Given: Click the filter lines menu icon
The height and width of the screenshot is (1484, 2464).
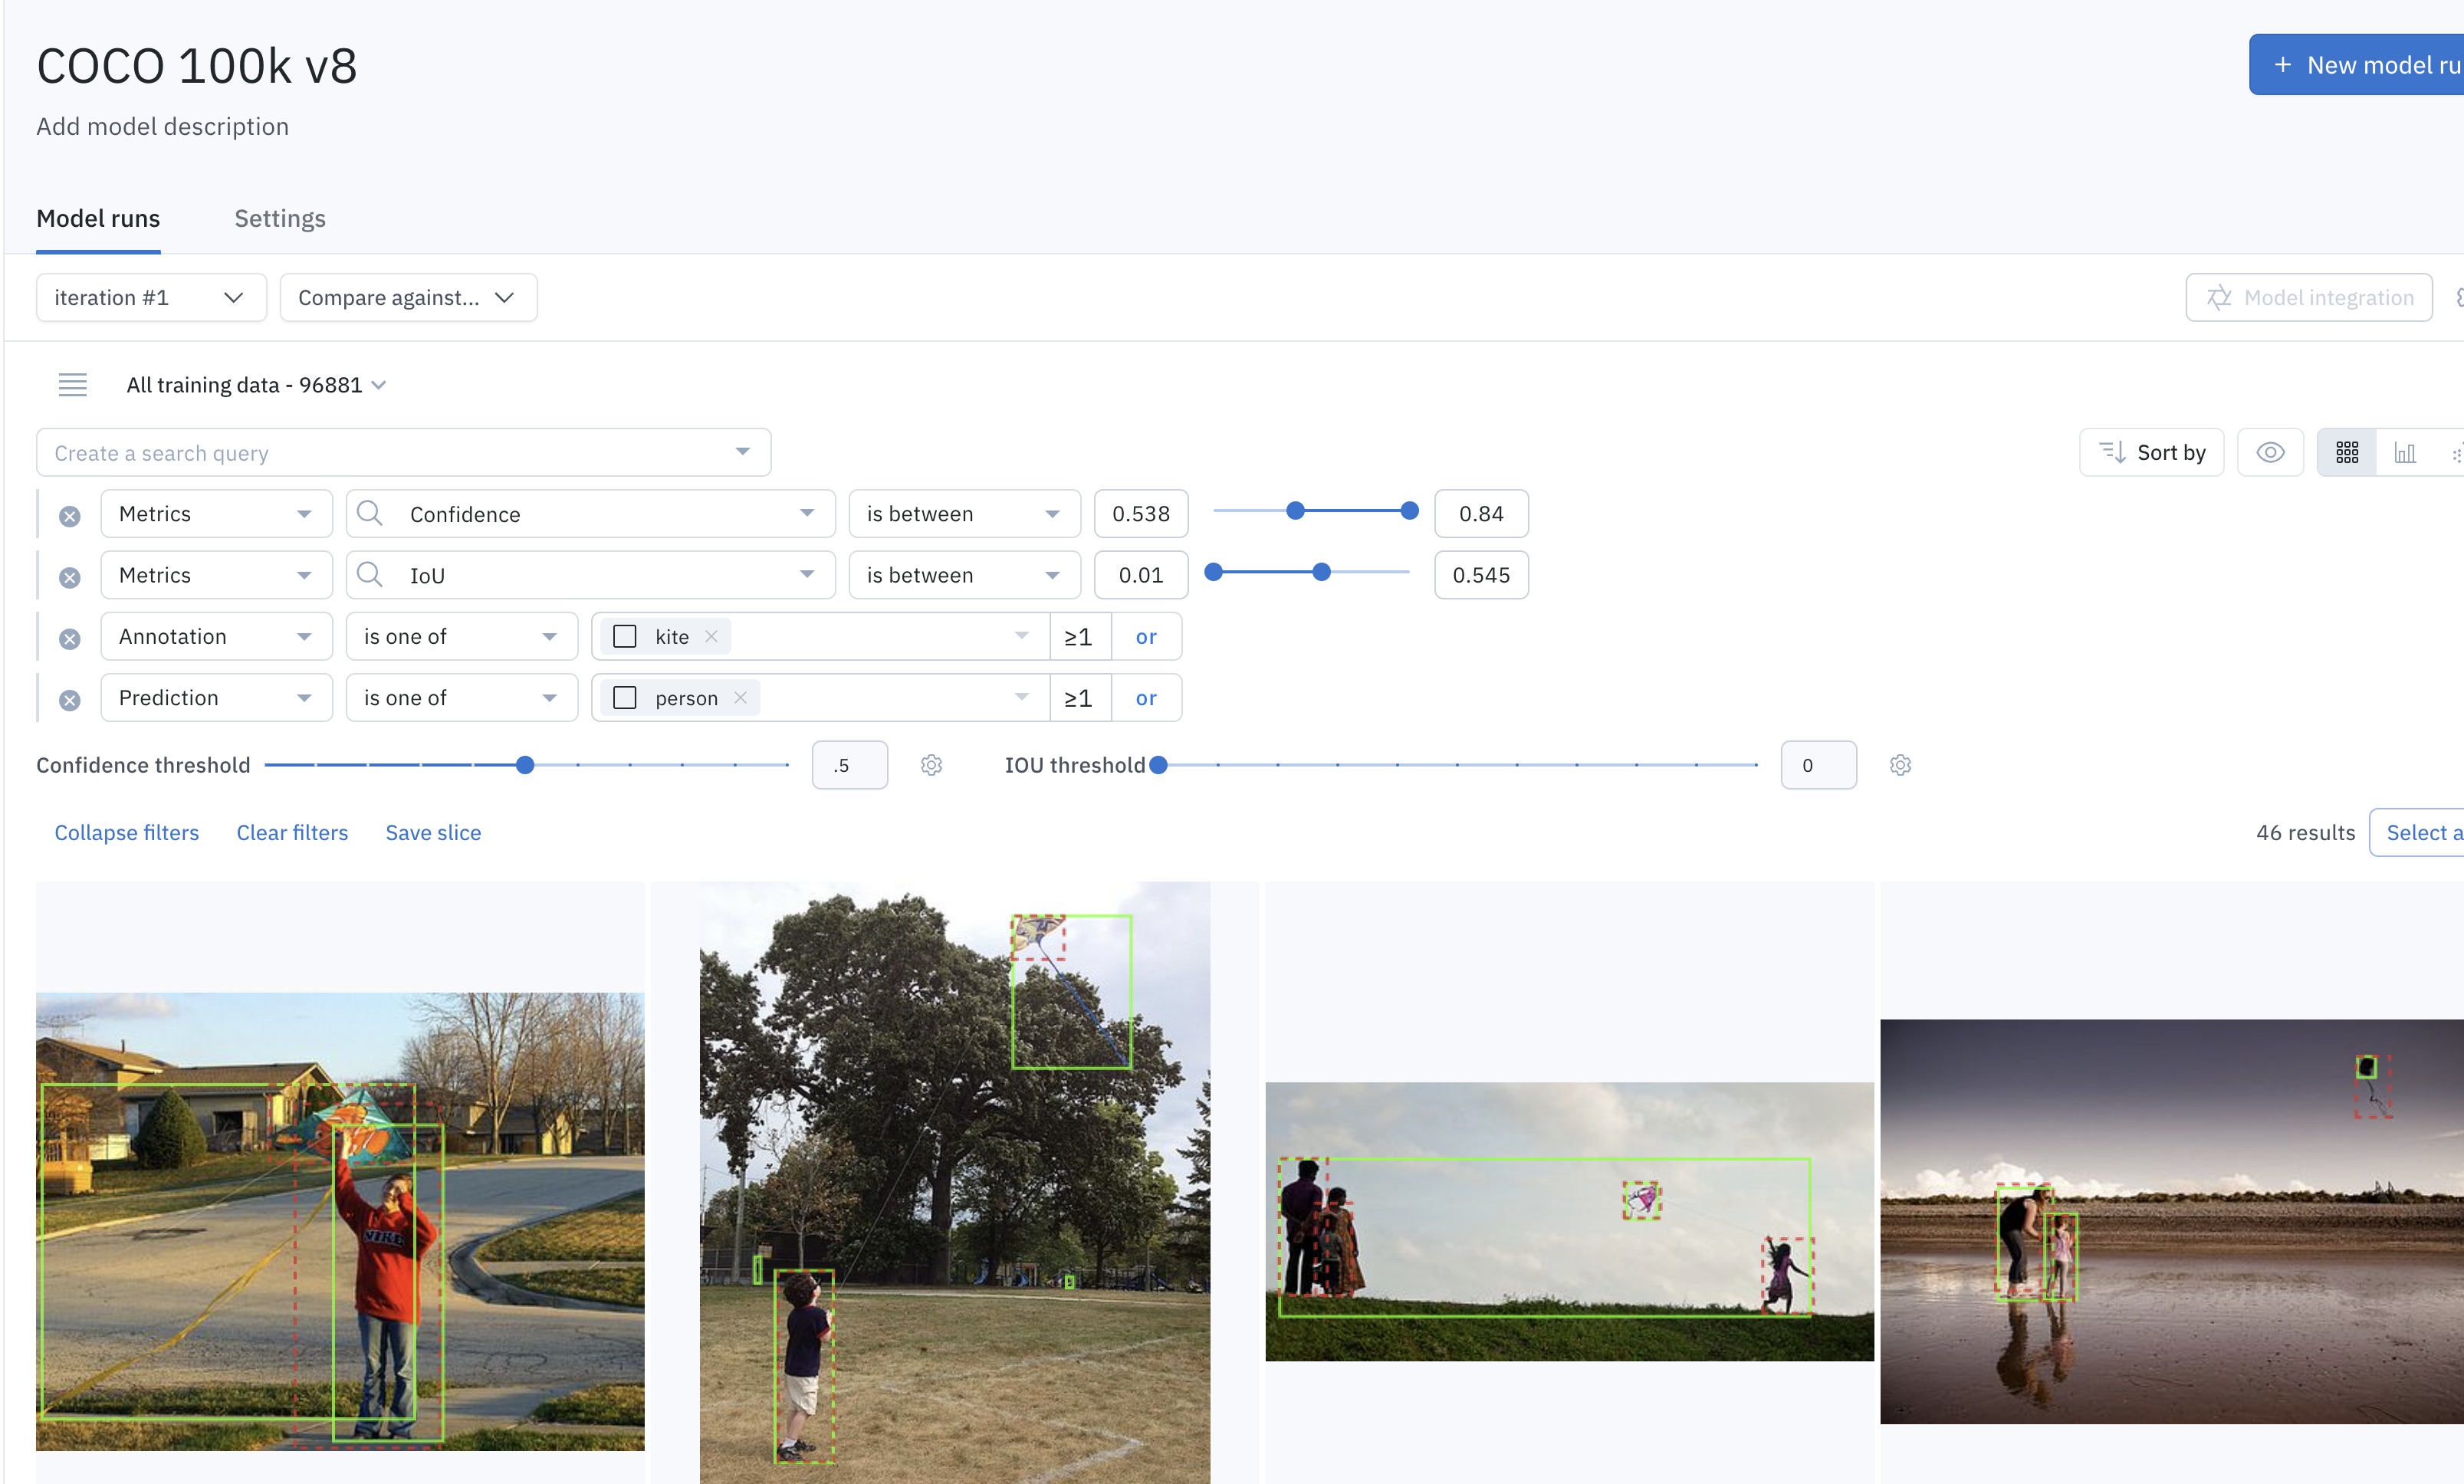Looking at the screenshot, I should point(72,384).
